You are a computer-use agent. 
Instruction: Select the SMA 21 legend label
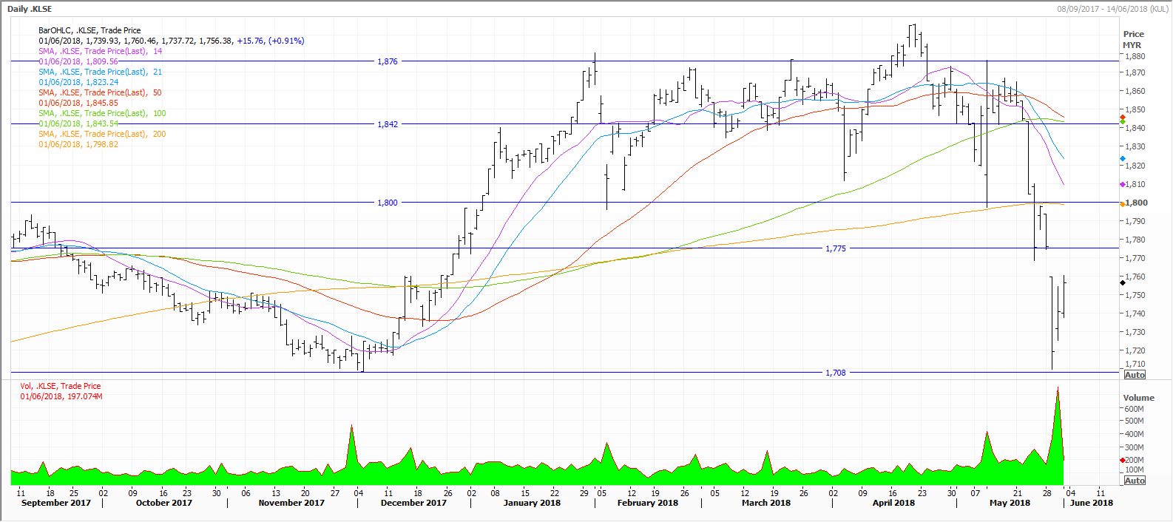100,72
